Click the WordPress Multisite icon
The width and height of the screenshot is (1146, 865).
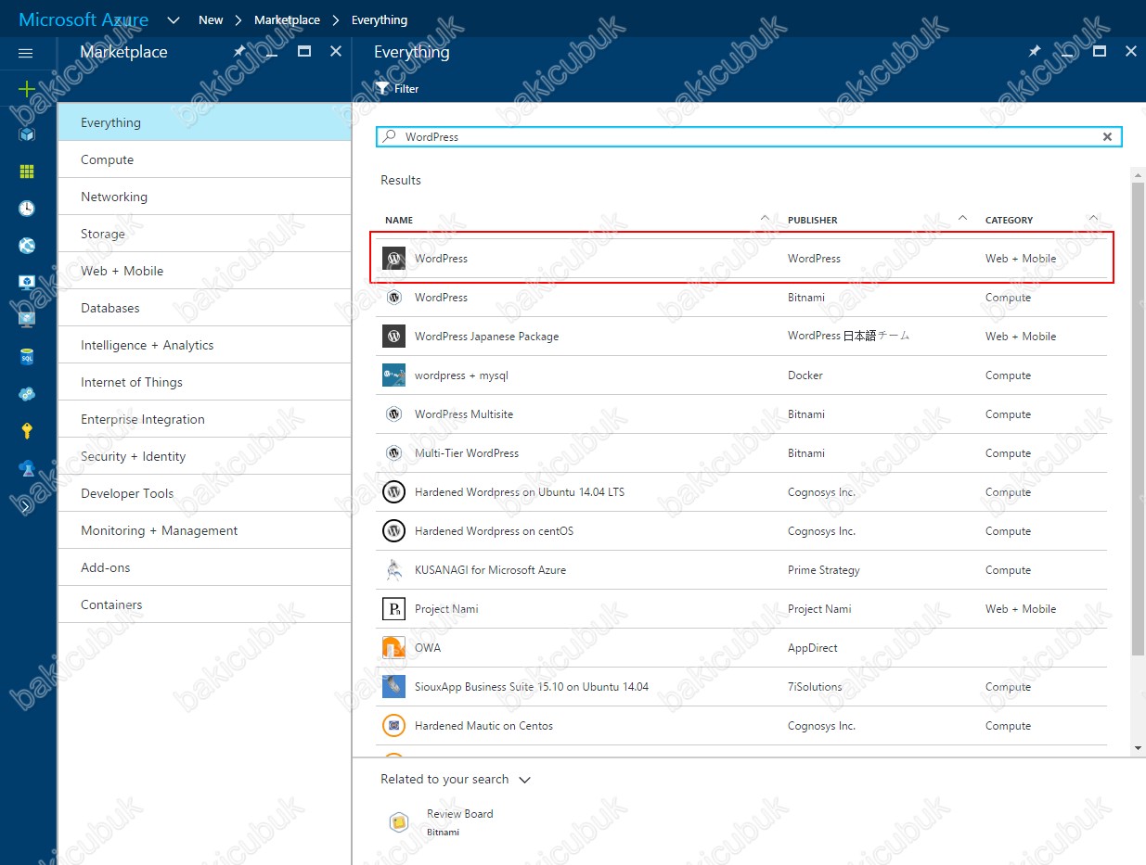point(394,414)
